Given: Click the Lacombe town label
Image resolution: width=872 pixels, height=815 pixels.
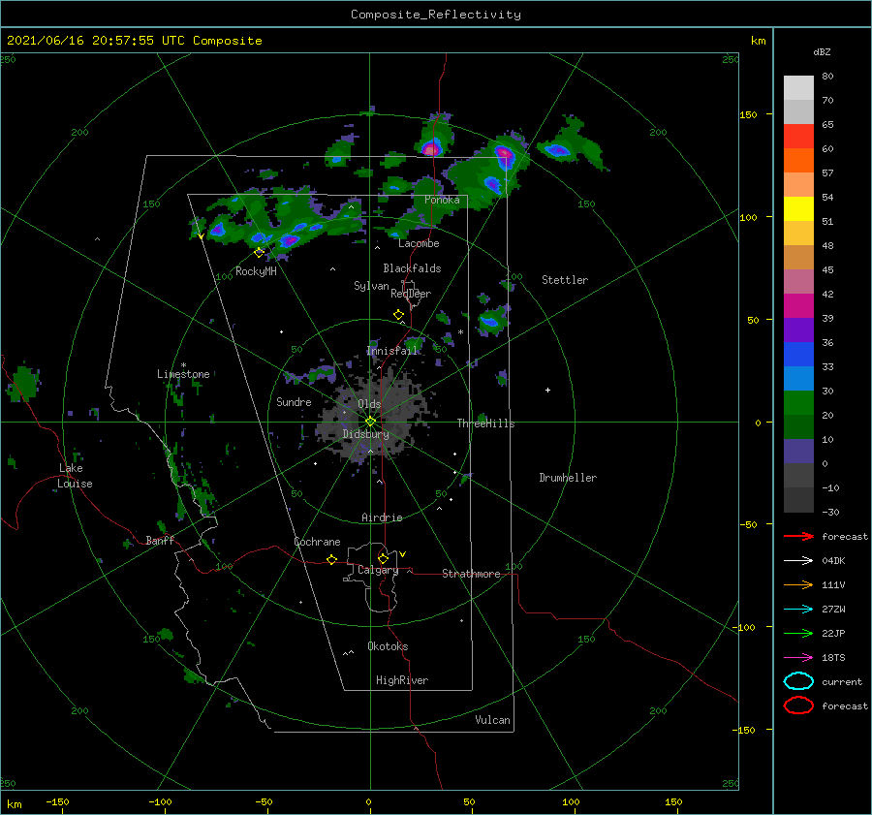Looking at the screenshot, I should pos(419,243).
